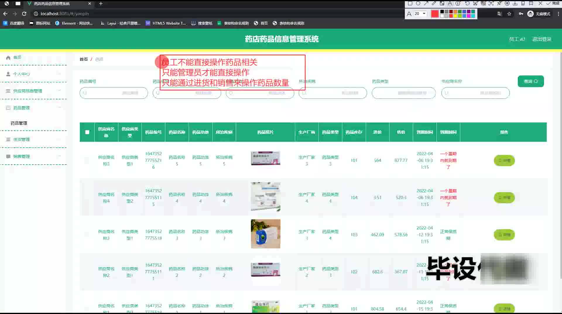Click the 药品编号 search input field

pyautogui.click(x=114, y=93)
